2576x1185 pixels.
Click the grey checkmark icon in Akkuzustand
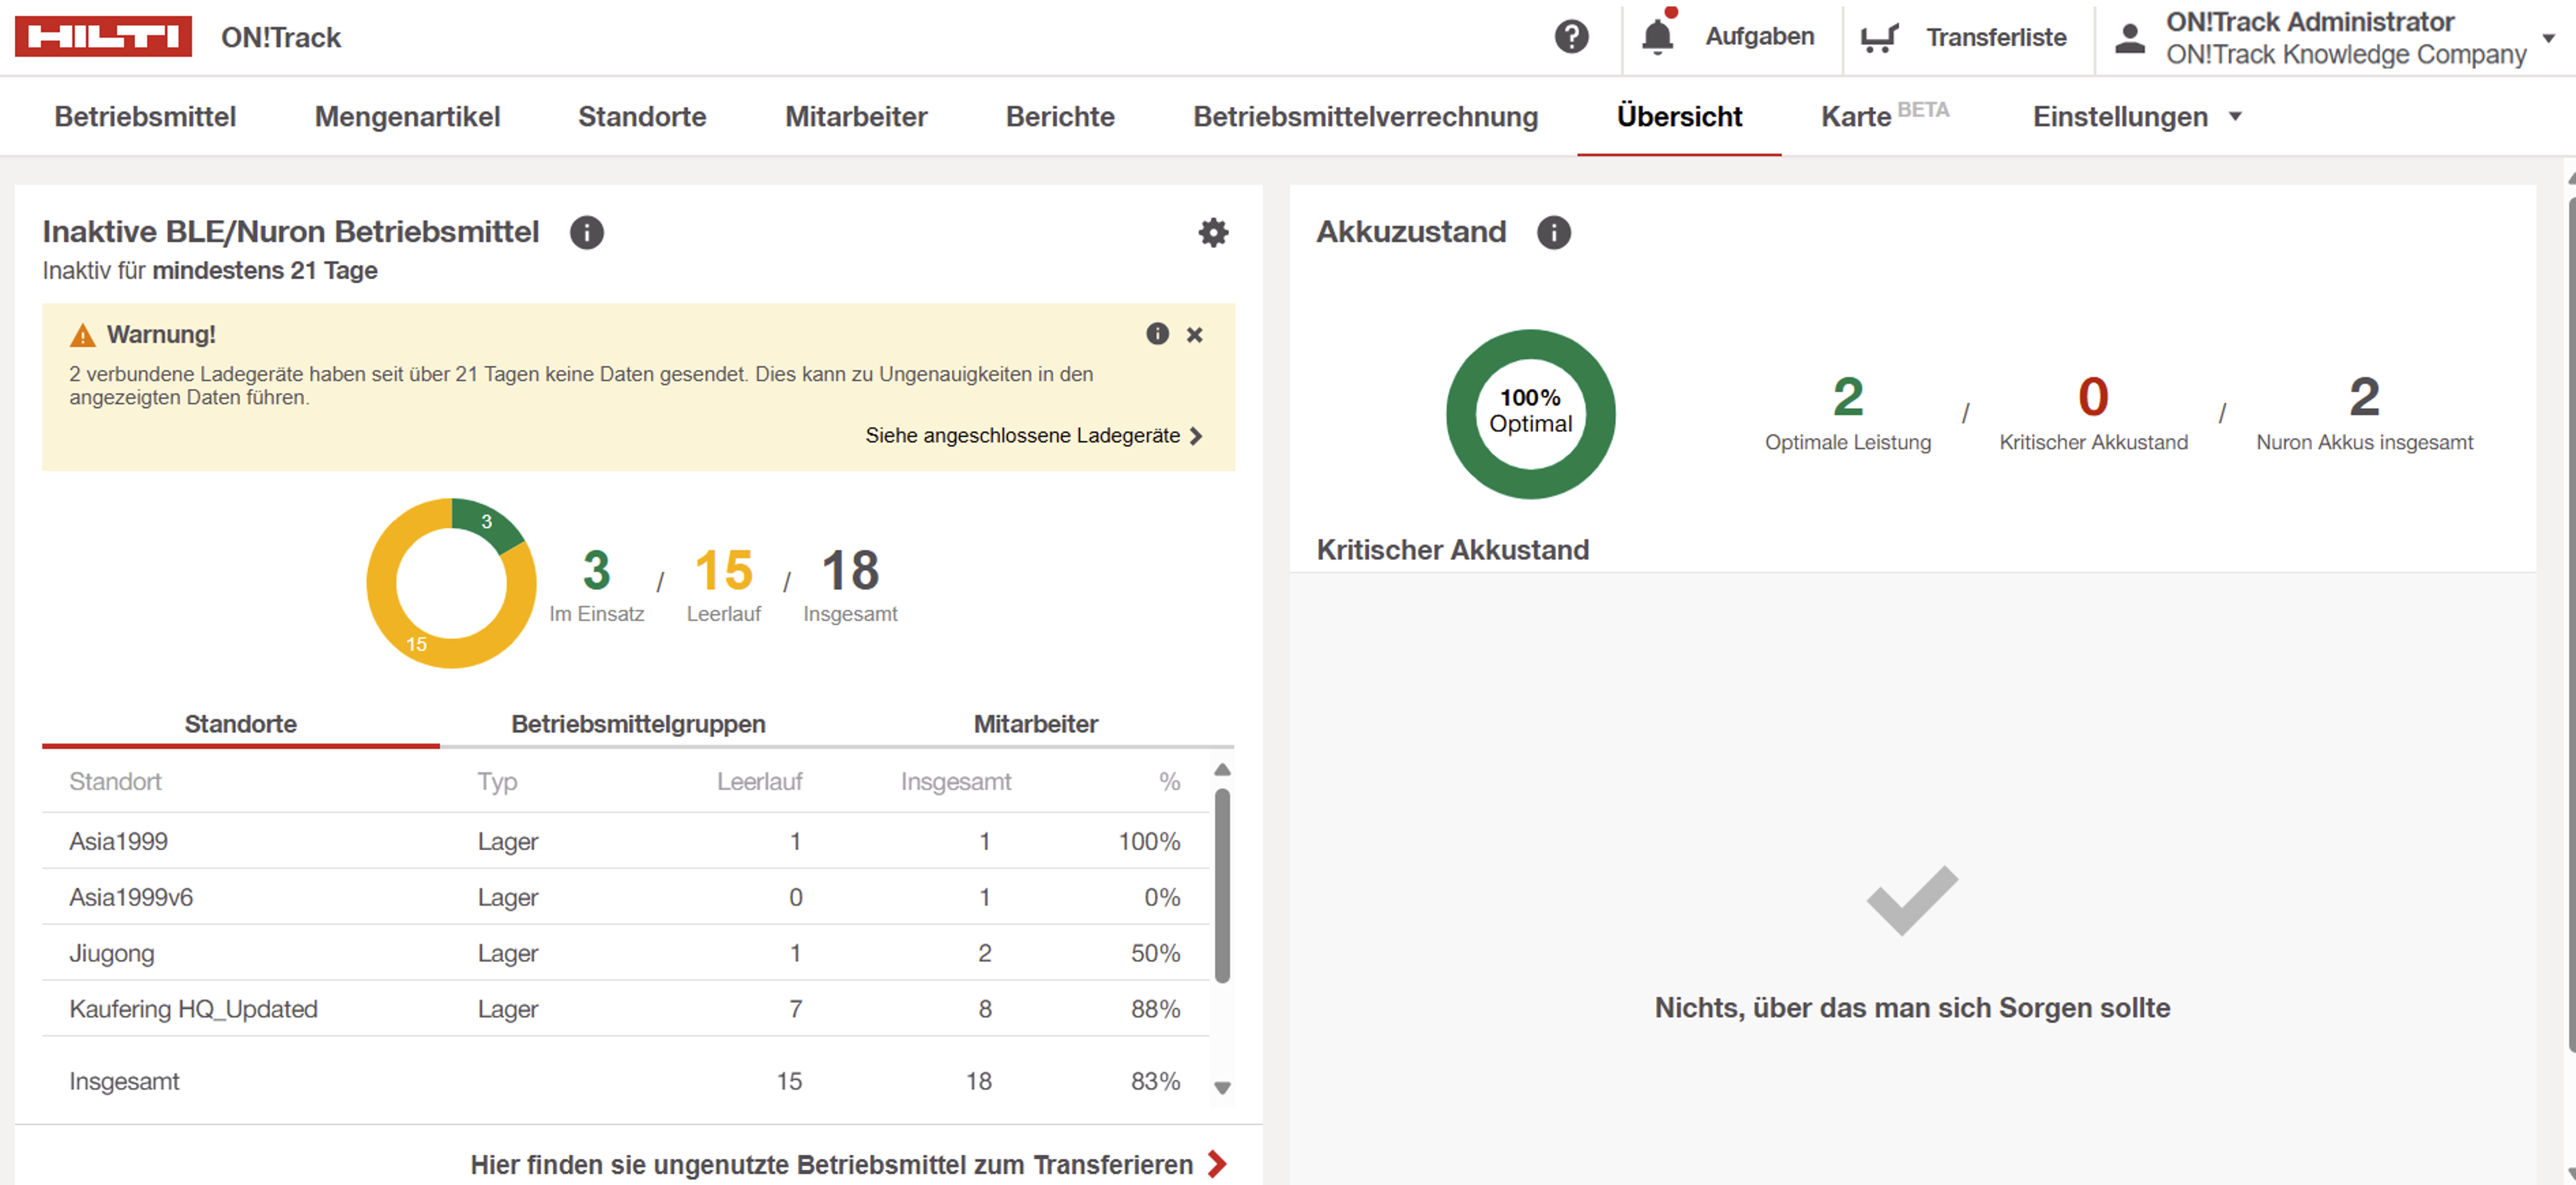click(1912, 900)
